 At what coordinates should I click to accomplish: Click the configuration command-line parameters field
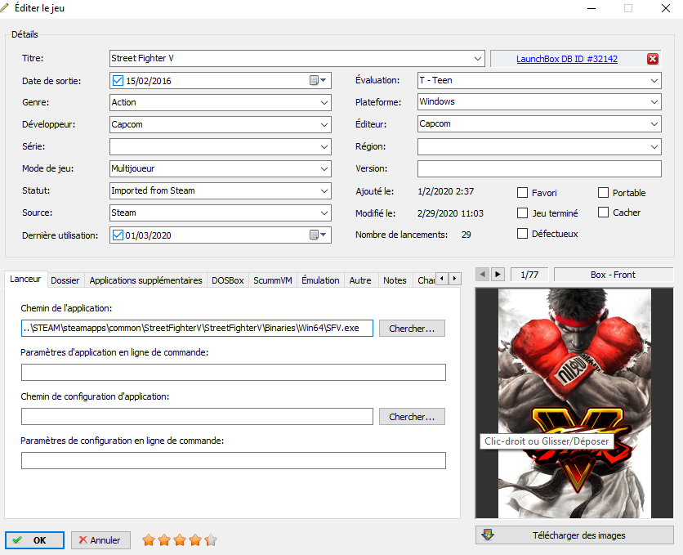point(234,460)
